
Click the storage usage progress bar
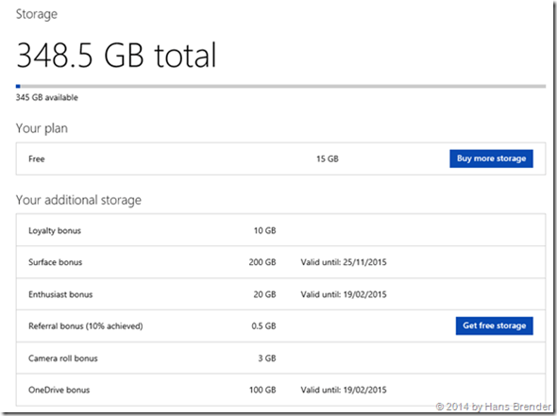(280, 86)
